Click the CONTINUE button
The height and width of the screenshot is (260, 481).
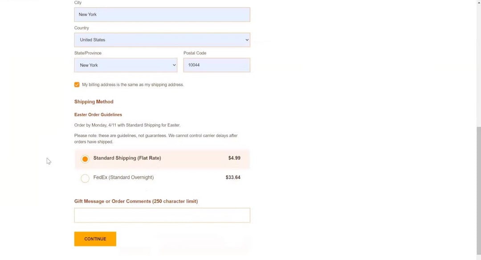pyautogui.click(x=95, y=239)
